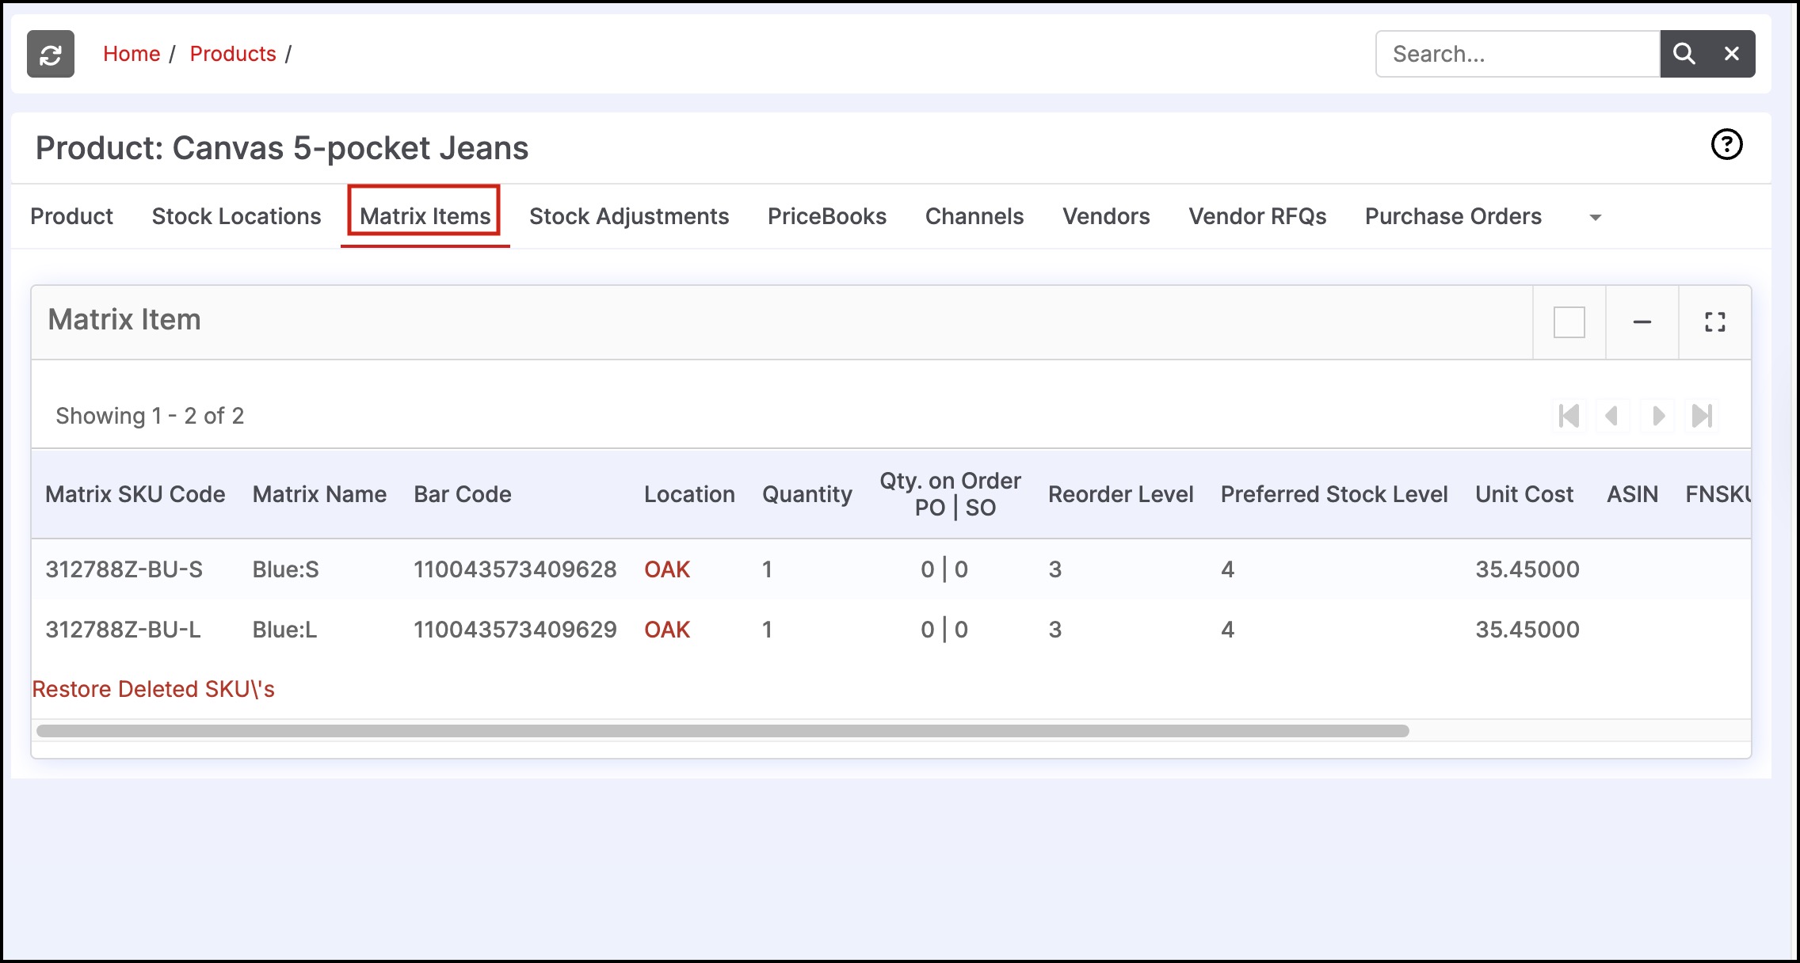Follow the Products breadcrumb link
The width and height of the screenshot is (1800, 963).
coord(233,54)
